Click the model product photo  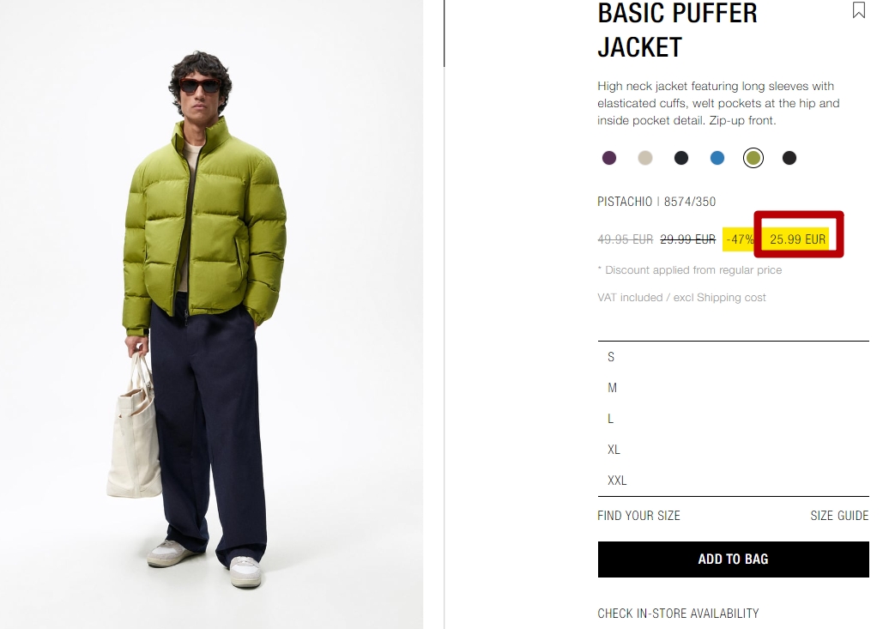(x=211, y=314)
